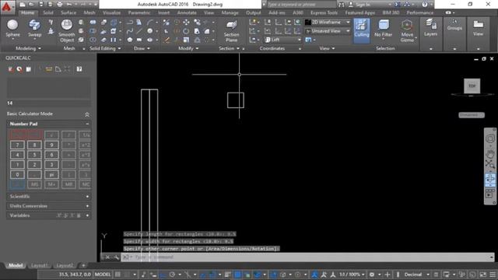This screenshot has height=280, width=498.
Task: Add a new layout with the plus tab
Action: tap(83, 265)
